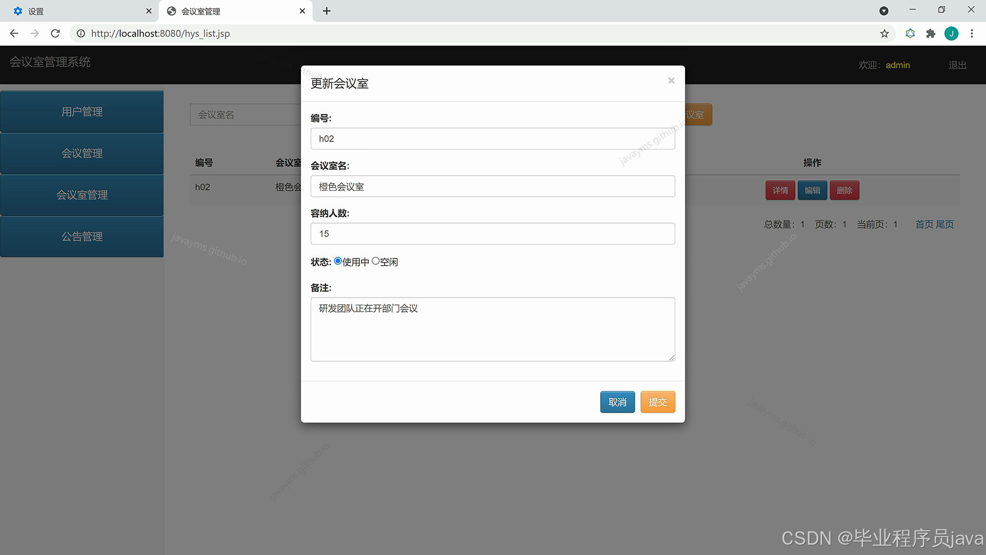
Task: Open 会议室管理 in the sidebar
Action: point(82,195)
